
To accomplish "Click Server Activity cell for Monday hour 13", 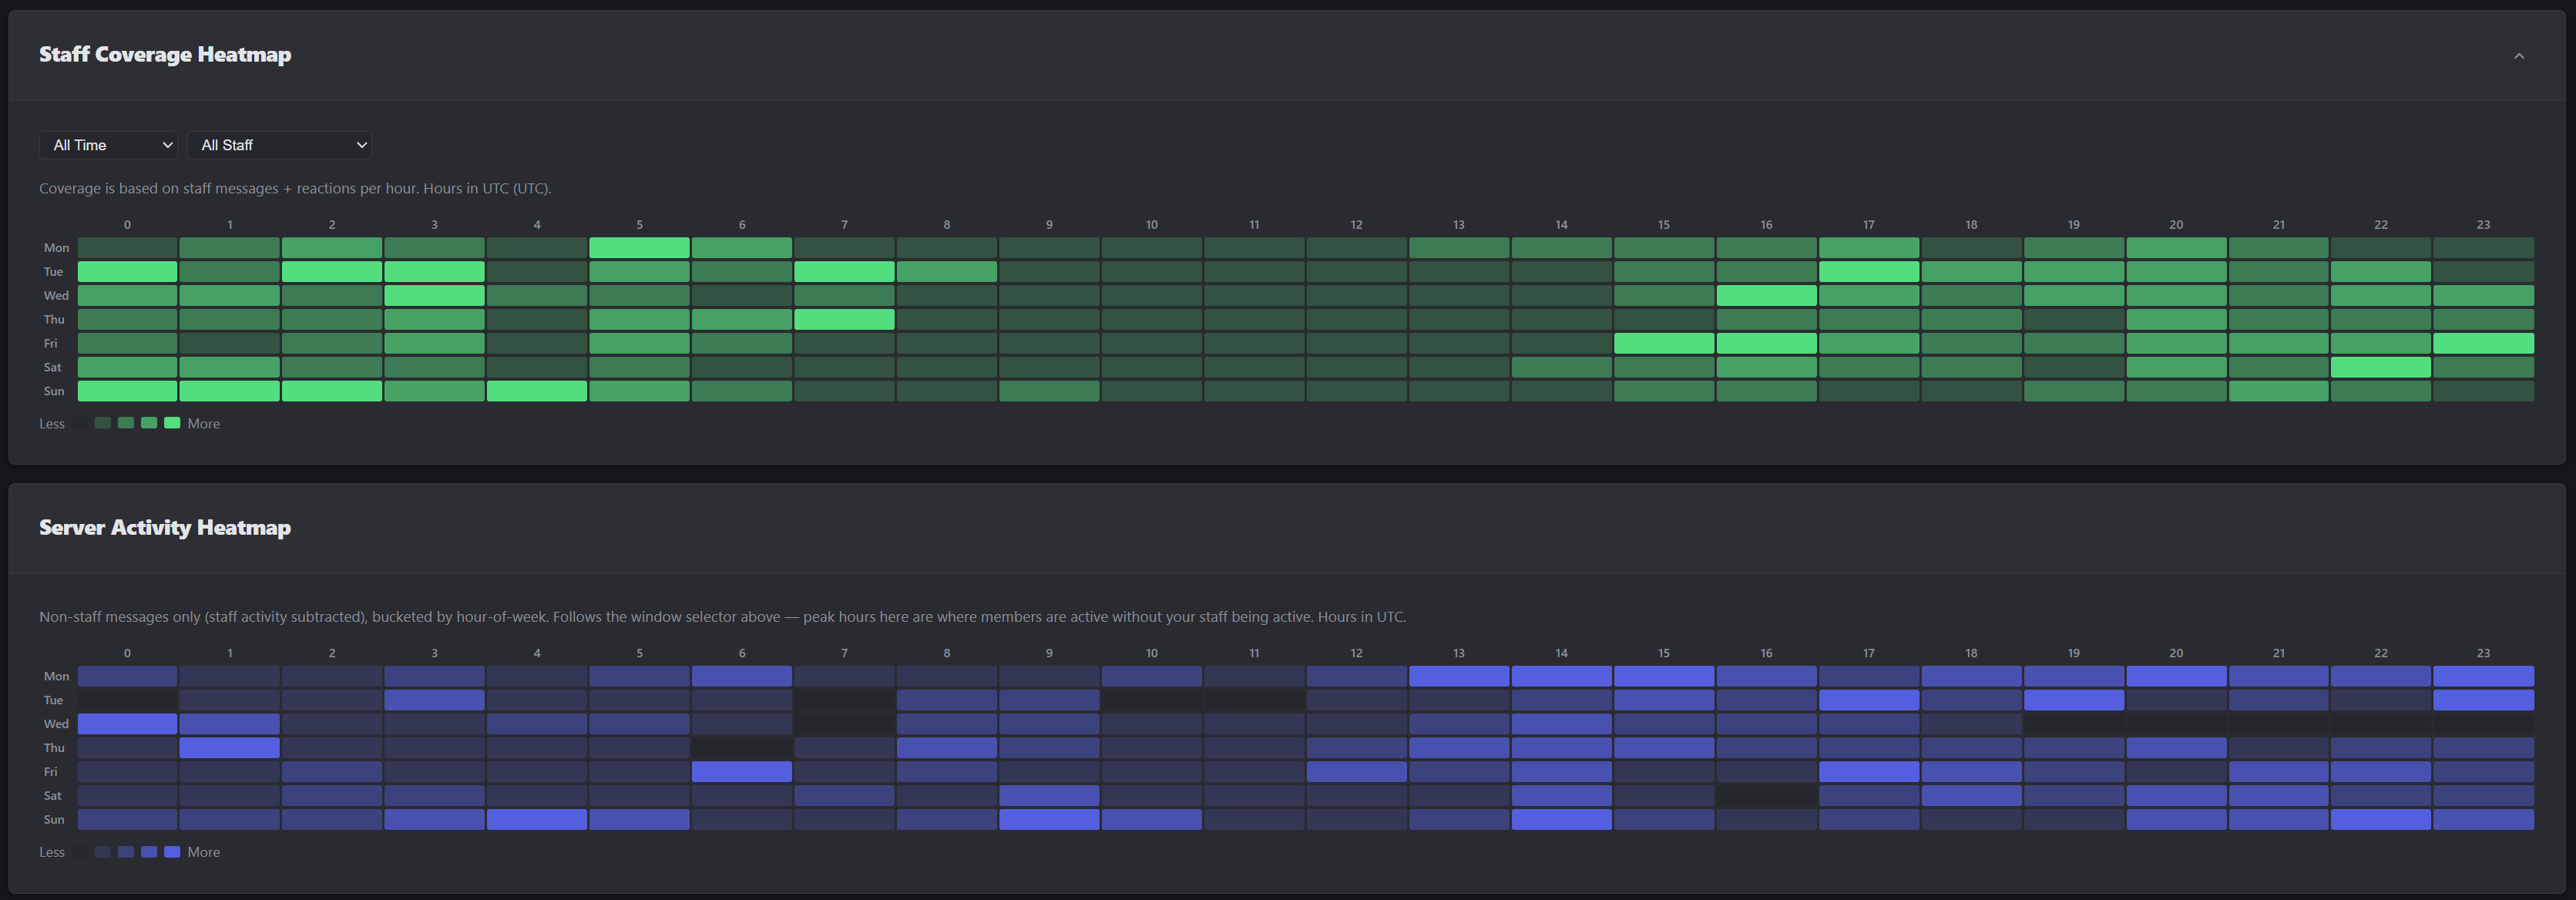I will [x=1459, y=676].
